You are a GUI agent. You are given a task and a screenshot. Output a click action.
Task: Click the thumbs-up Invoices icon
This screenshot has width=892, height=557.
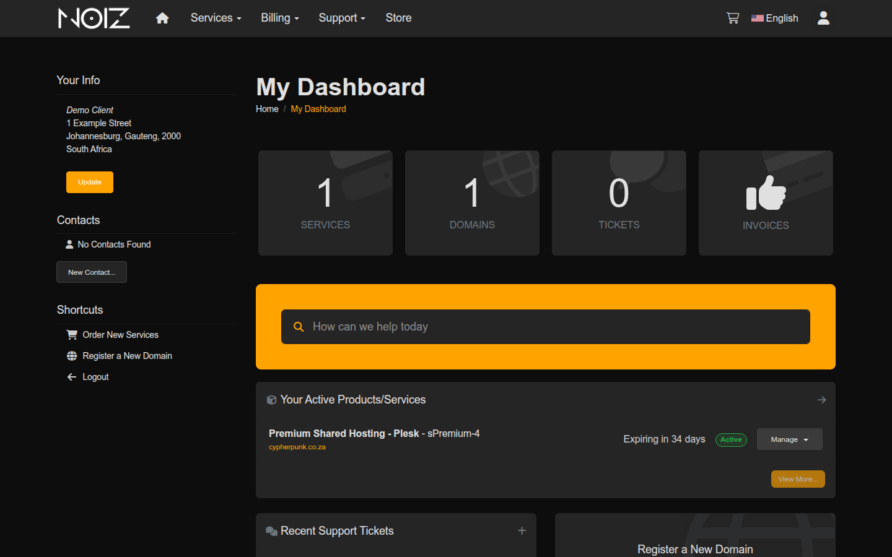766,192
